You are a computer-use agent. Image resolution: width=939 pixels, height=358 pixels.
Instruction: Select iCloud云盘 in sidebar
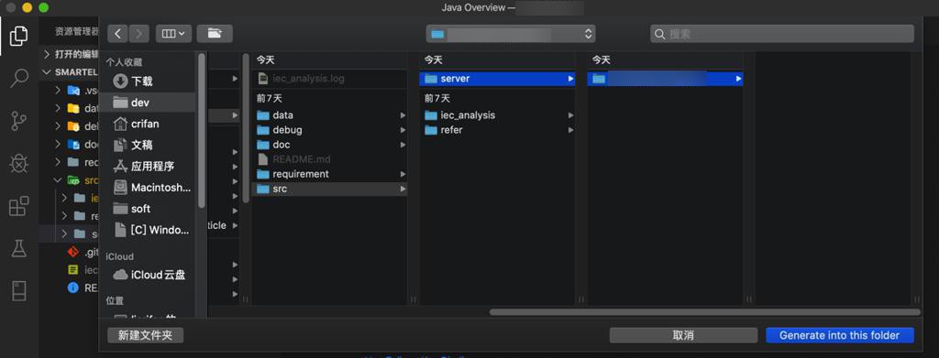pos(148,275)
